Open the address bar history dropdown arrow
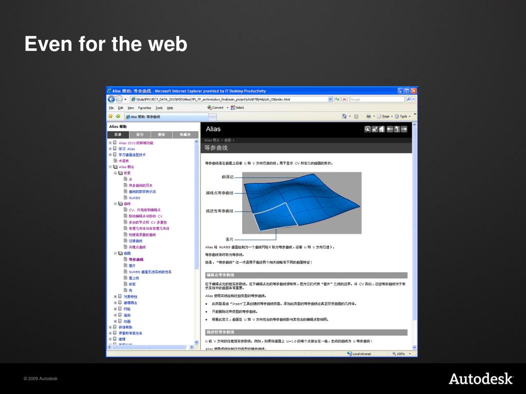The width and height of the screenshot is (526, 394). pyautogui.click(x=330, y=99)
